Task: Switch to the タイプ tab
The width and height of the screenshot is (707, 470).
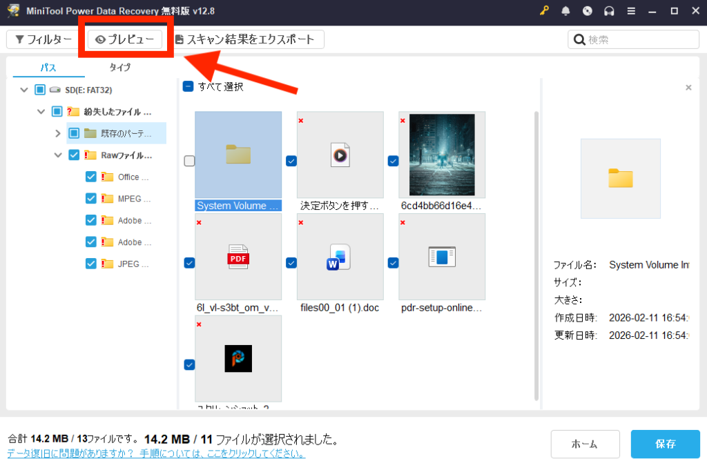Action: [120, 68]
